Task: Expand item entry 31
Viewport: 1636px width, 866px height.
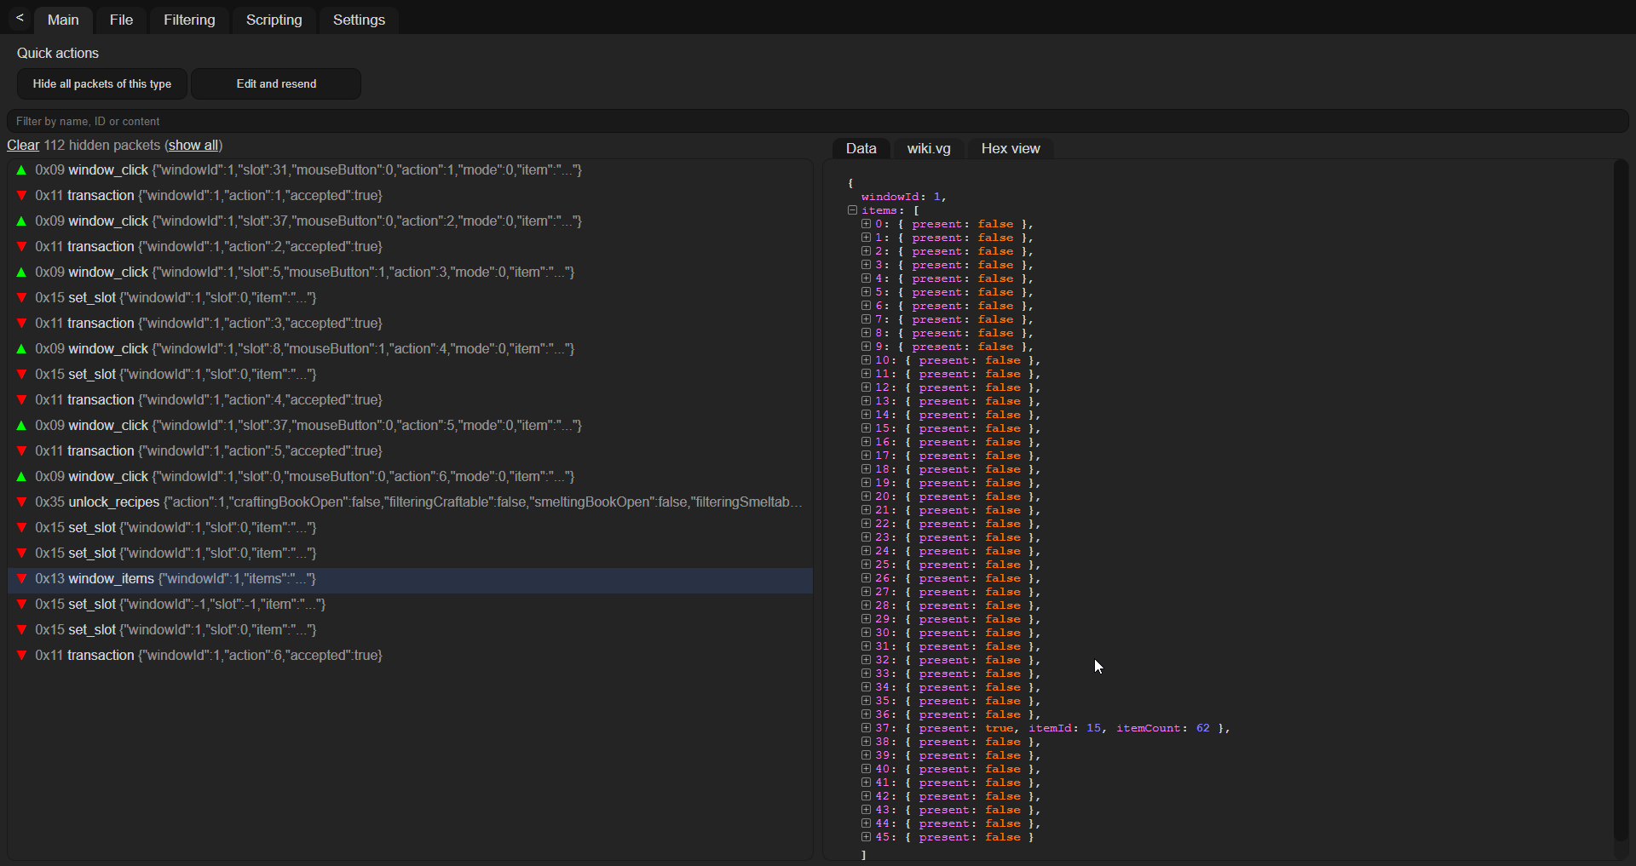Action: coord(866,646)
